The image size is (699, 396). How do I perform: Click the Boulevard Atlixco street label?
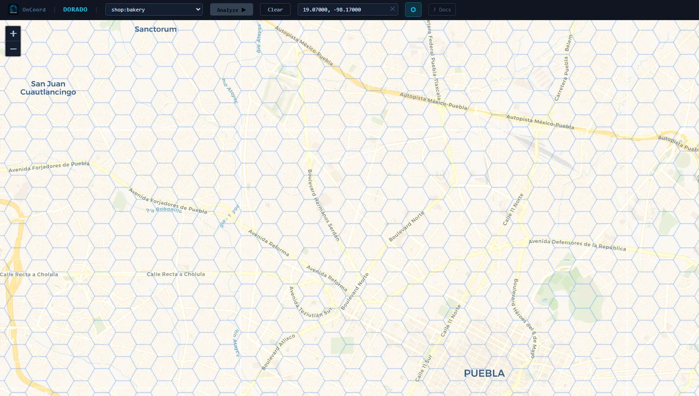pos(278,352)
